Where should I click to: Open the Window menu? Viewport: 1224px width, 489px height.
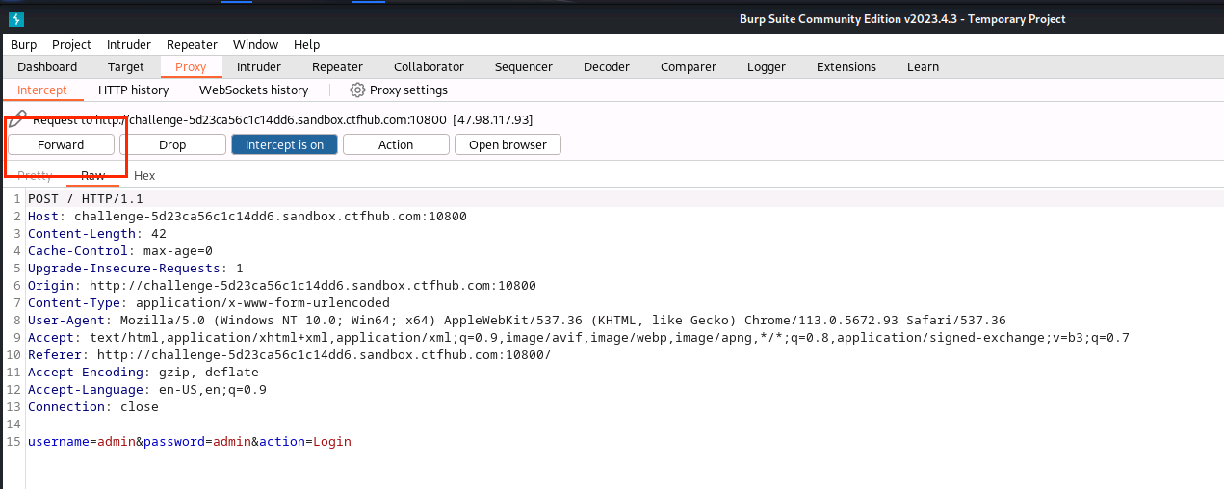tap(255, 44)
